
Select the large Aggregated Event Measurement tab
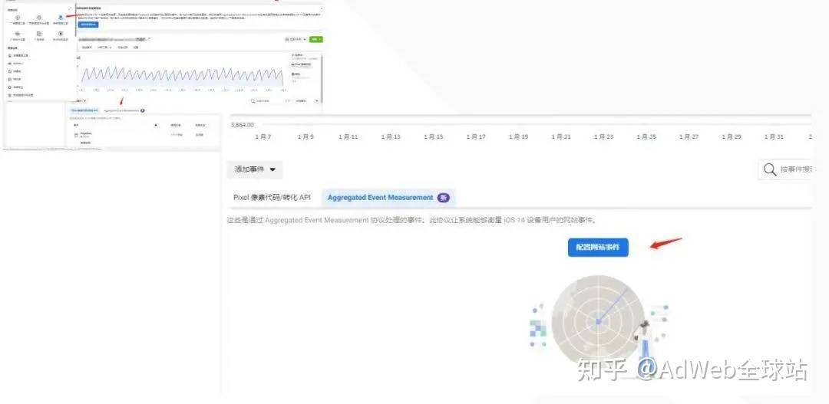(380, 198)
